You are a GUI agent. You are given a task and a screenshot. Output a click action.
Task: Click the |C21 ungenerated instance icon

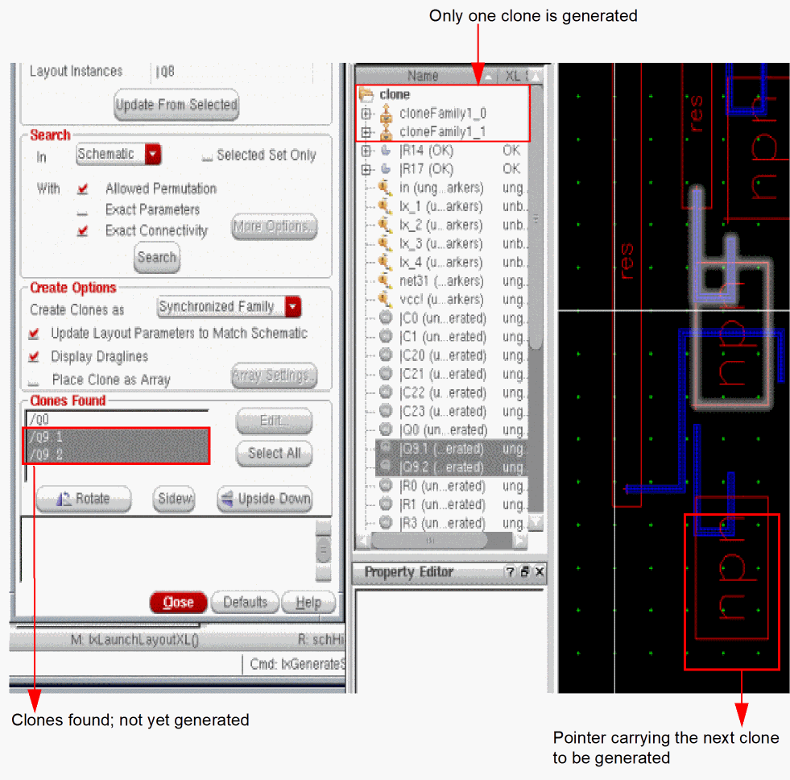(x=386, y=373)
